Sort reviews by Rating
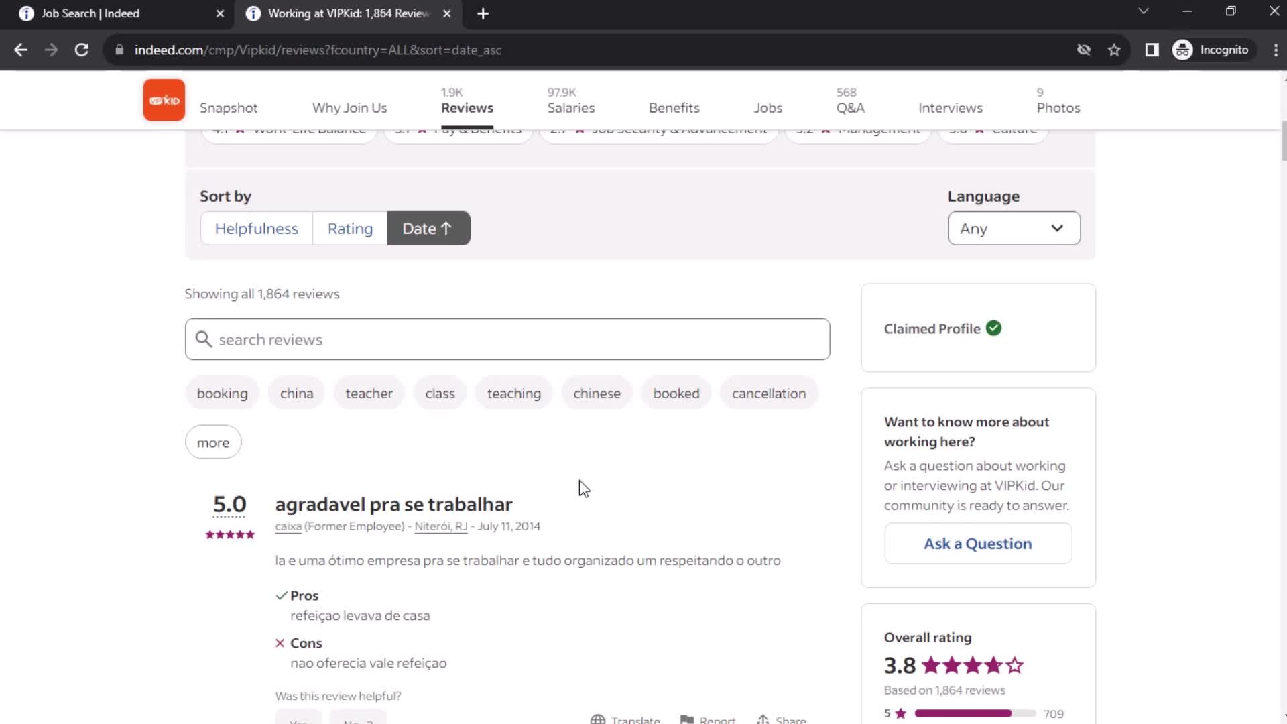 pos(350,229)
